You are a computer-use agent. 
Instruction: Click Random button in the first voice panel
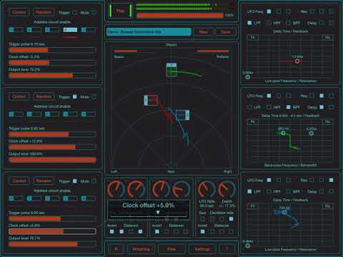click(x=44, y=12)
